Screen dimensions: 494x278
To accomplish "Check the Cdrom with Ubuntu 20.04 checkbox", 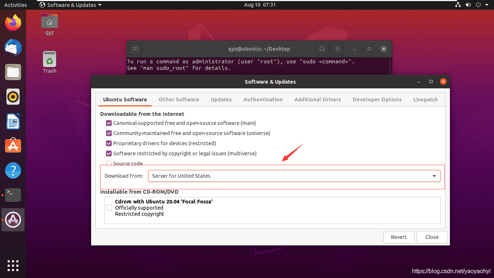I will click(x=109, y=208).
